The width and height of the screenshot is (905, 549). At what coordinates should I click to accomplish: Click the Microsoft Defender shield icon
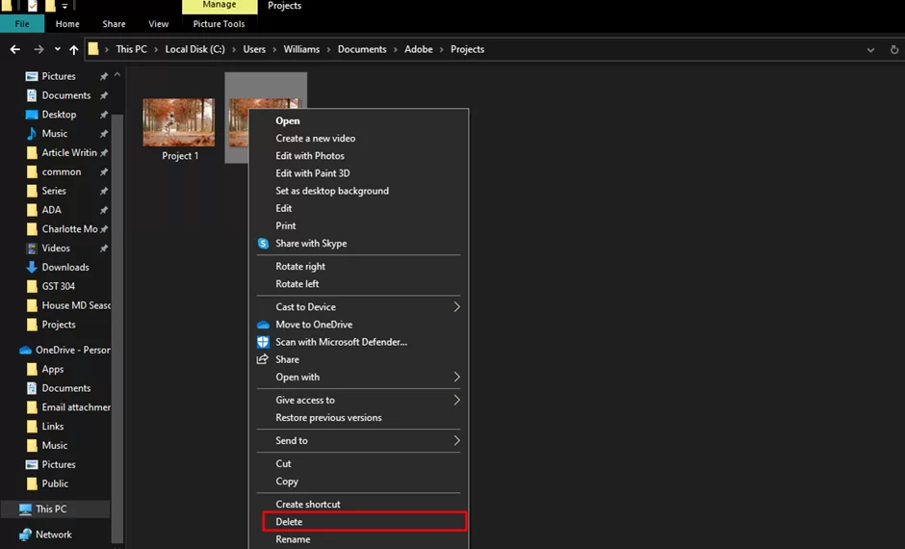point(263,342)
